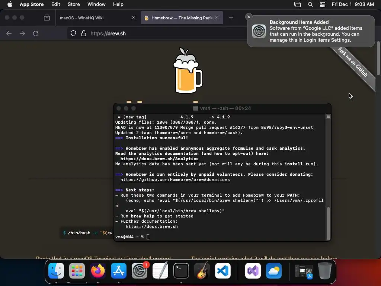Open App Store from the Dock

119,271
